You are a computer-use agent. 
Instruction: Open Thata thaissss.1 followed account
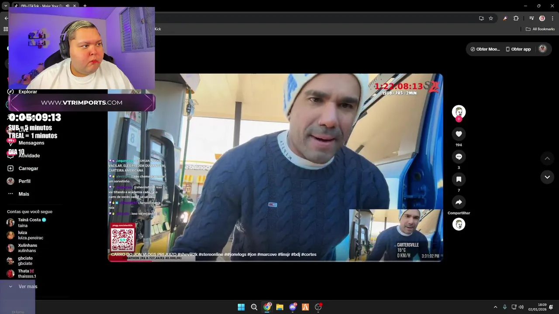tap(21, 273)
